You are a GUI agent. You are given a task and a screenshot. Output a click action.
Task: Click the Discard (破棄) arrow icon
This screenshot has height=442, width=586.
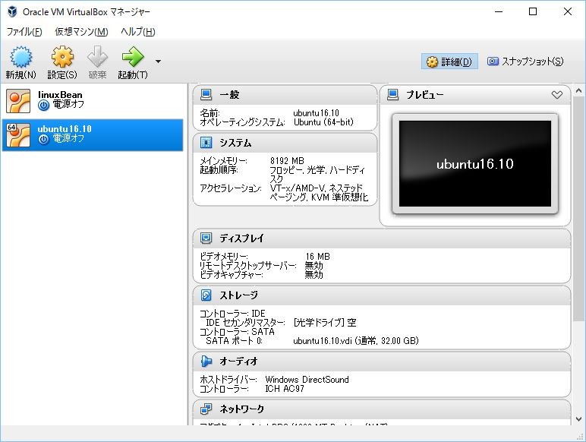point(97,58)
